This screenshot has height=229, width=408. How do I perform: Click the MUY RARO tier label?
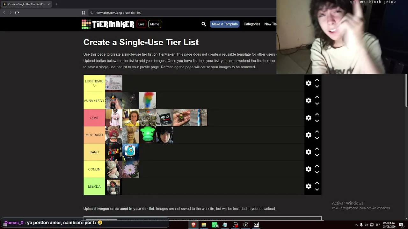(x=94, y=135)
